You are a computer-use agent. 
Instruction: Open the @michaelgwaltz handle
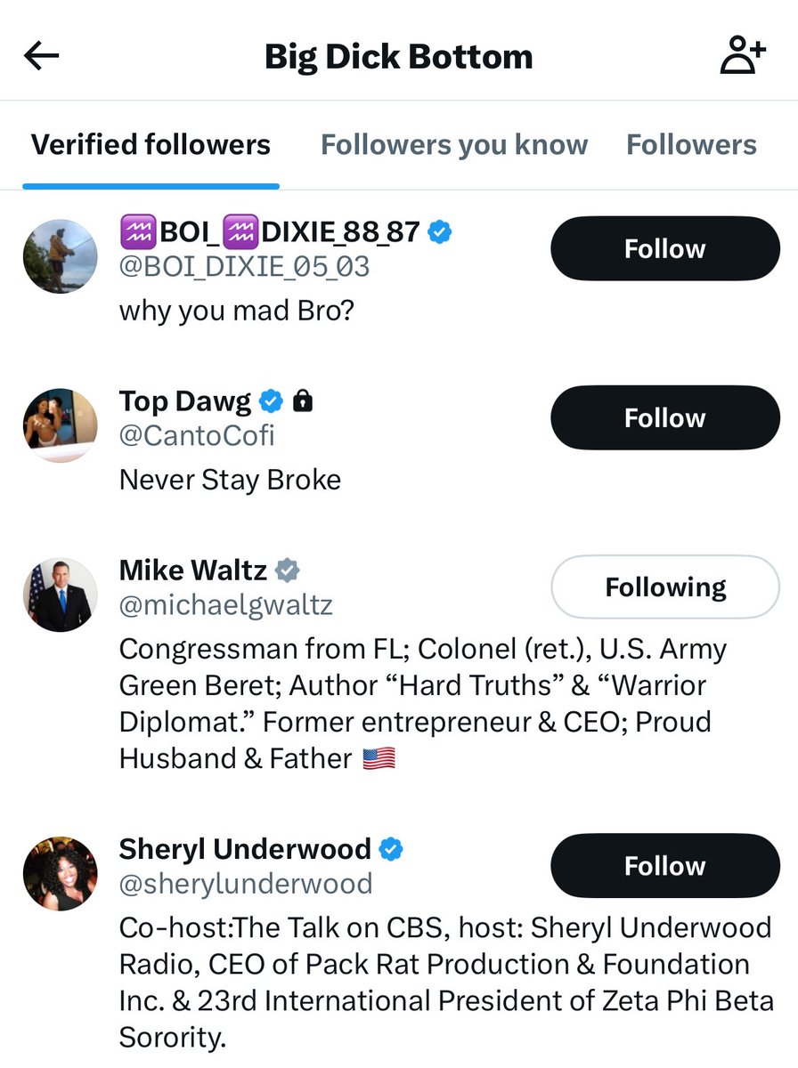225,606
